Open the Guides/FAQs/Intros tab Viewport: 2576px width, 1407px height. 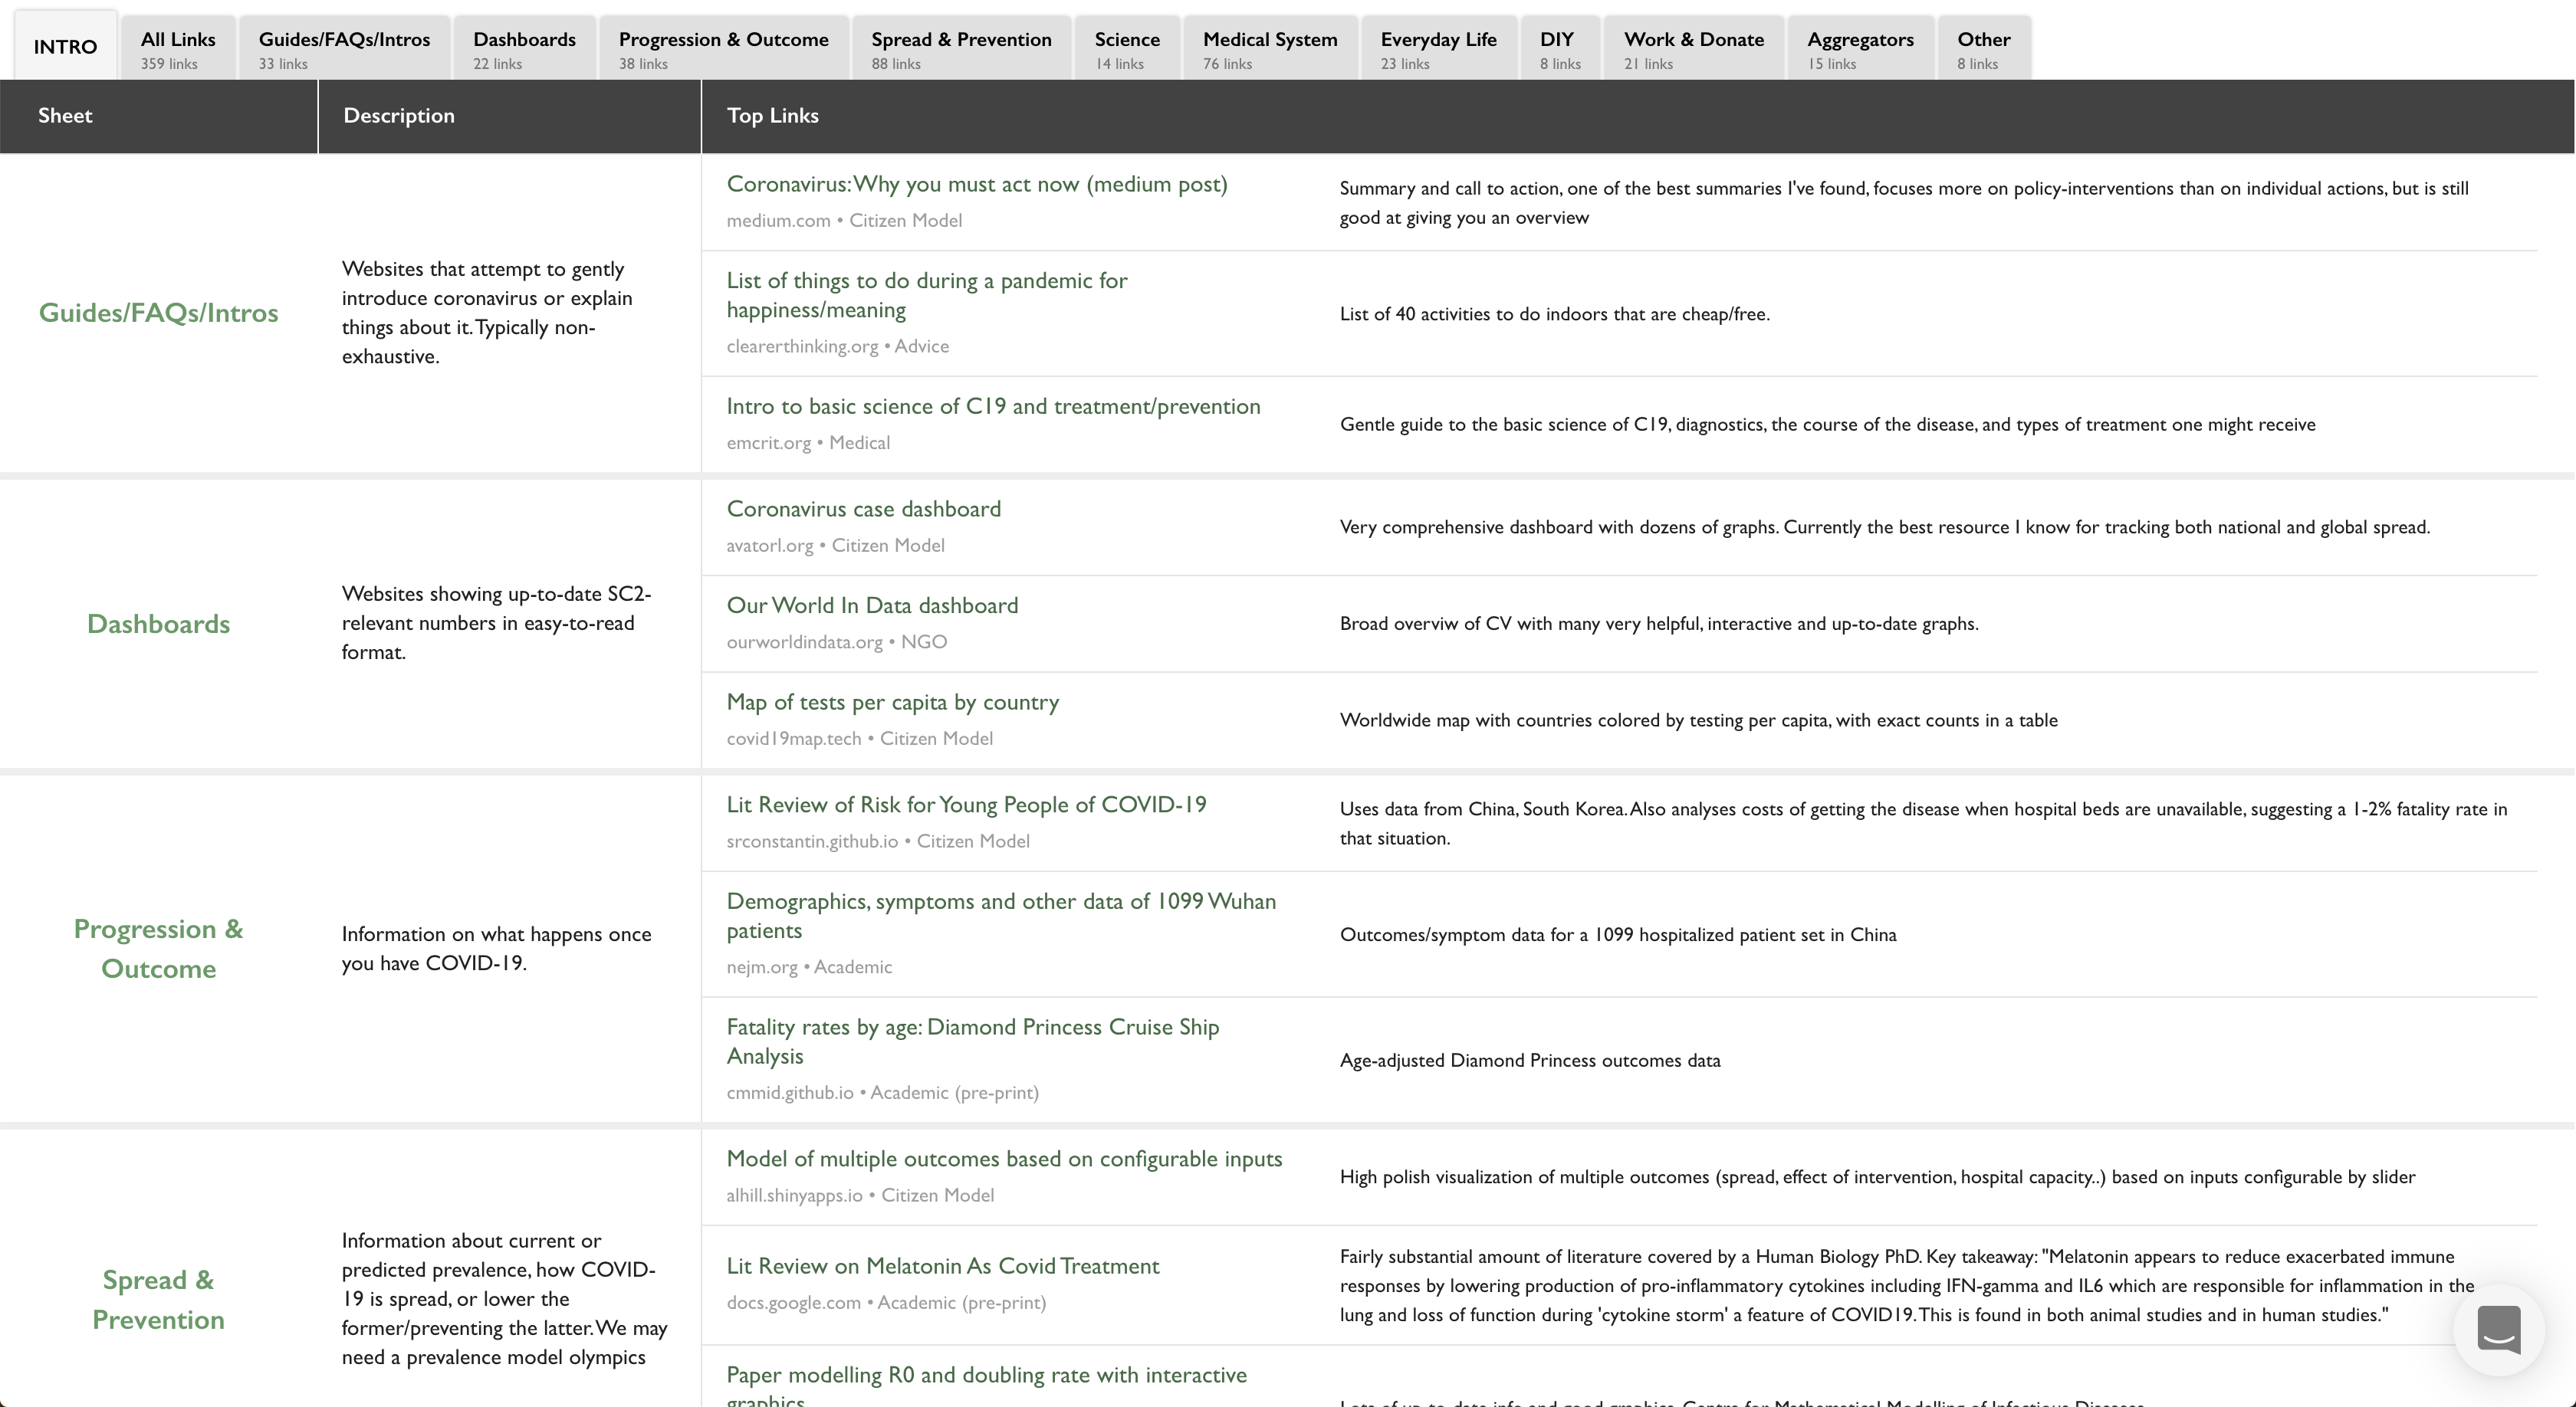point(344,48)
